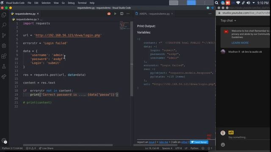
Task: Switch to the highlighted blue virtual desktop
Action: tap(191, 3)
